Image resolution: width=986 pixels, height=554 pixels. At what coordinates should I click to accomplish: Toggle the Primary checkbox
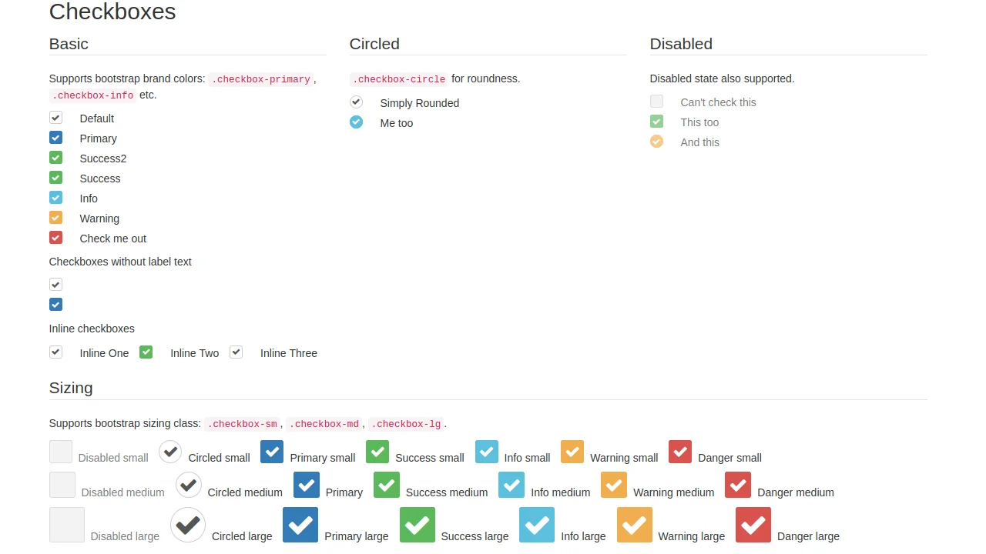[55, 138]
